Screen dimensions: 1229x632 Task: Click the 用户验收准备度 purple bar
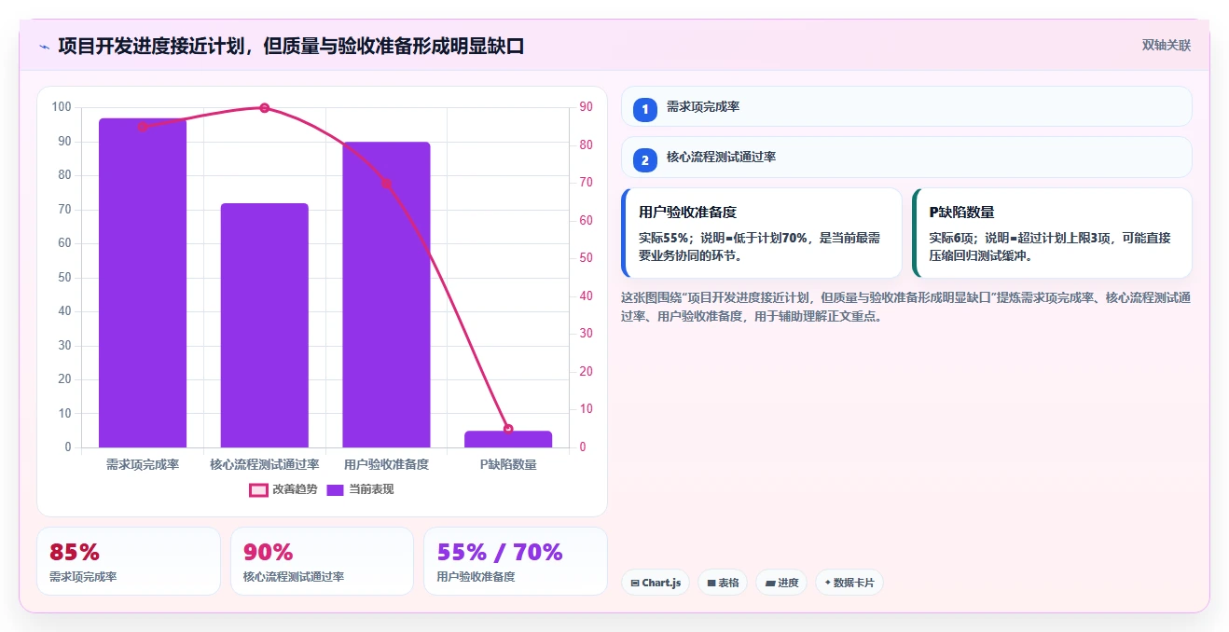386,295
